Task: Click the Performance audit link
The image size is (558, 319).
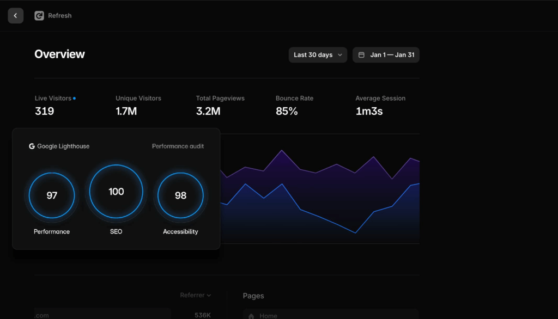Action: (x=178, y=146)
